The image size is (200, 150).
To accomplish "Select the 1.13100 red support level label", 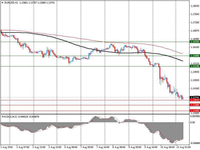I will (195, 110).
